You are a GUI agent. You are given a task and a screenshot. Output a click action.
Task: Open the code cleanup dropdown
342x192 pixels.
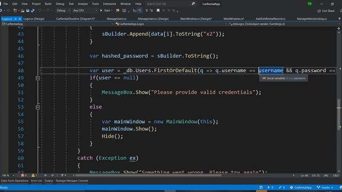pyautogui.click(x=63, y=175)
